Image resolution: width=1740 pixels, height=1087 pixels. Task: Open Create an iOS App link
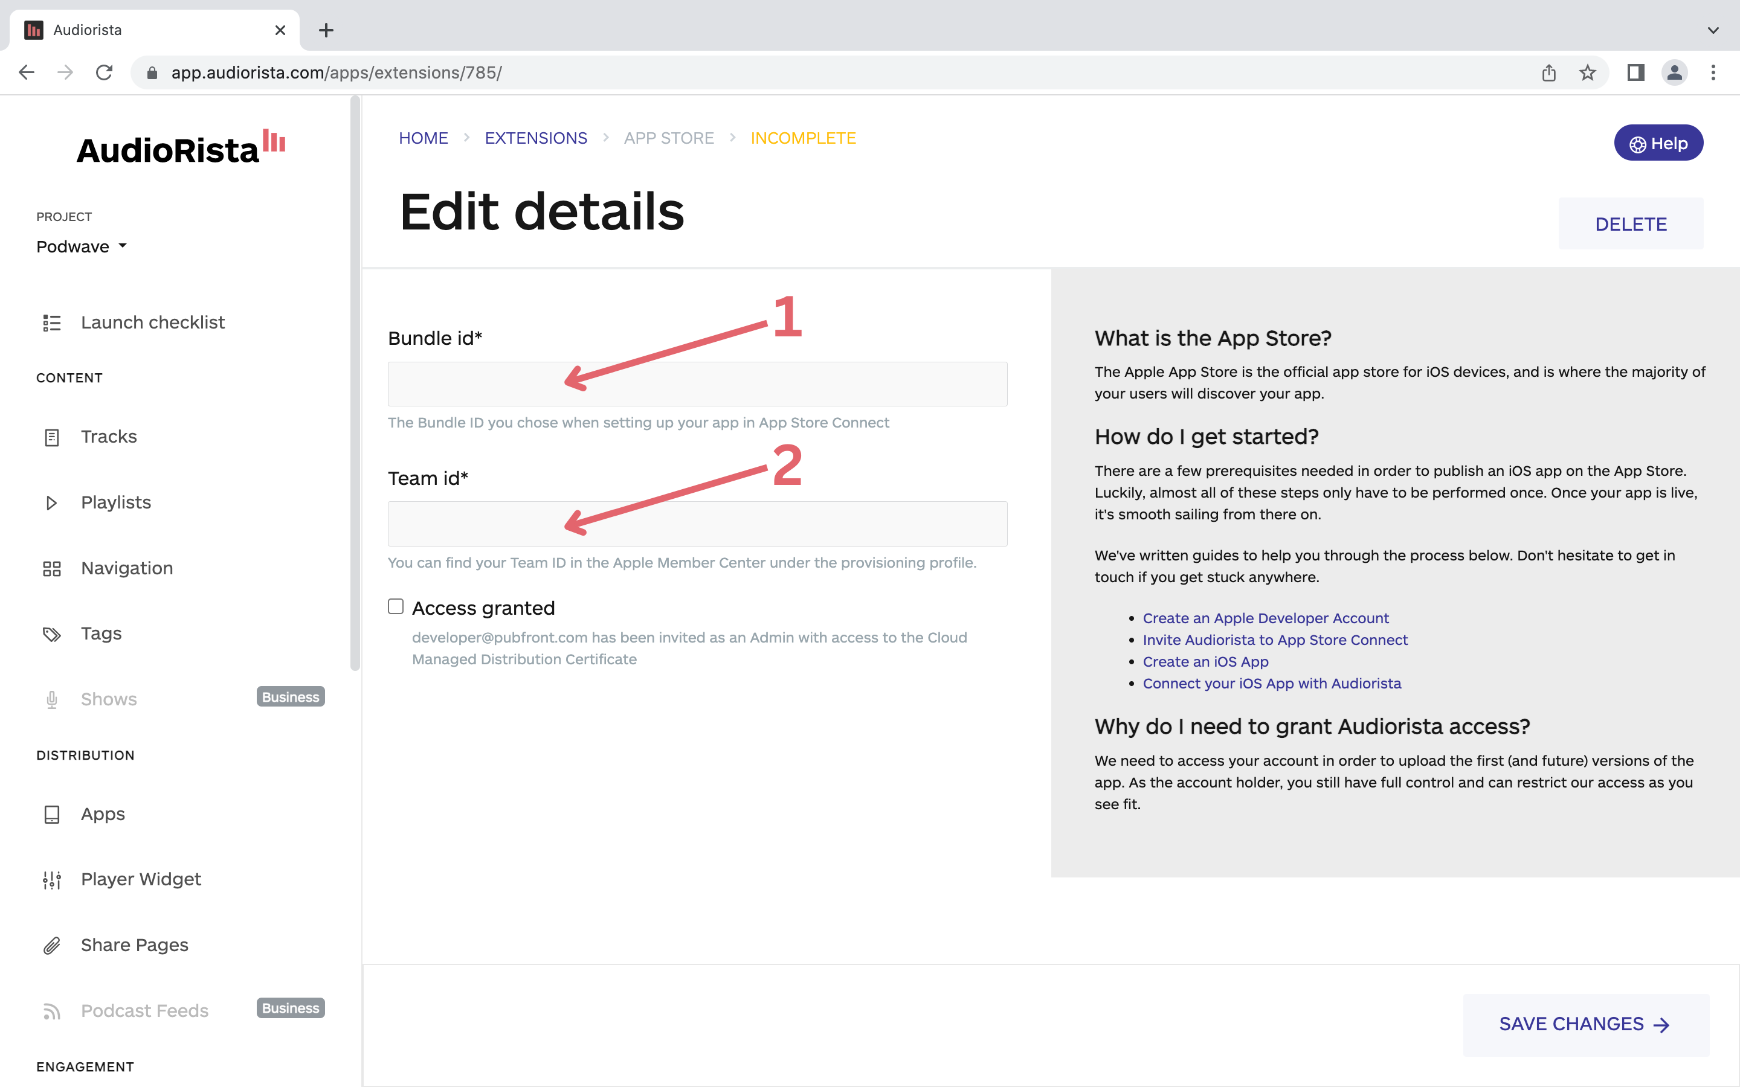pos(1205,662)
